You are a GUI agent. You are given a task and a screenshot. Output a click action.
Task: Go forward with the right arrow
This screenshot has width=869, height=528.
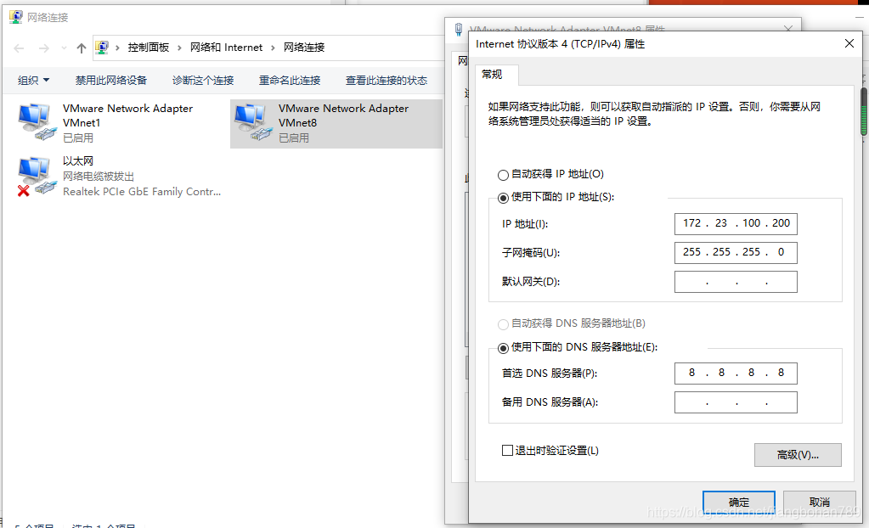[44, 48]
